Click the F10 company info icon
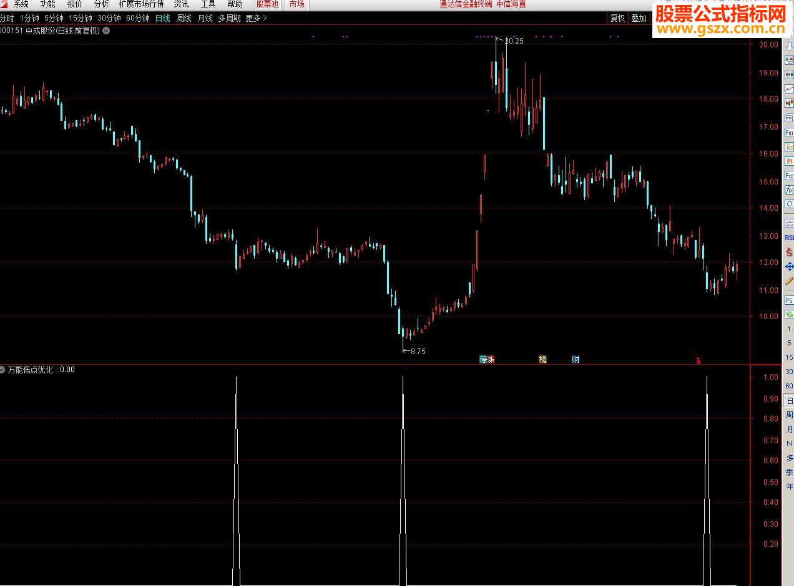This screenshot has height=586, width=794. coord(789,133)
